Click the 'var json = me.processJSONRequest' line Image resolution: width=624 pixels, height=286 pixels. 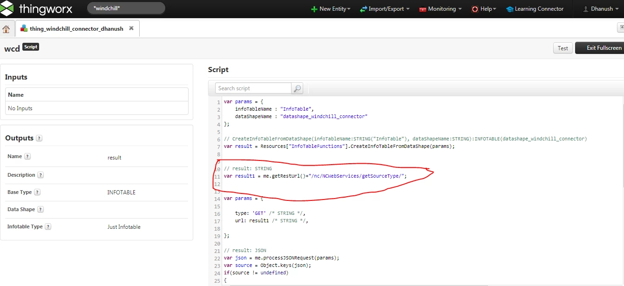tap(281, 258)
